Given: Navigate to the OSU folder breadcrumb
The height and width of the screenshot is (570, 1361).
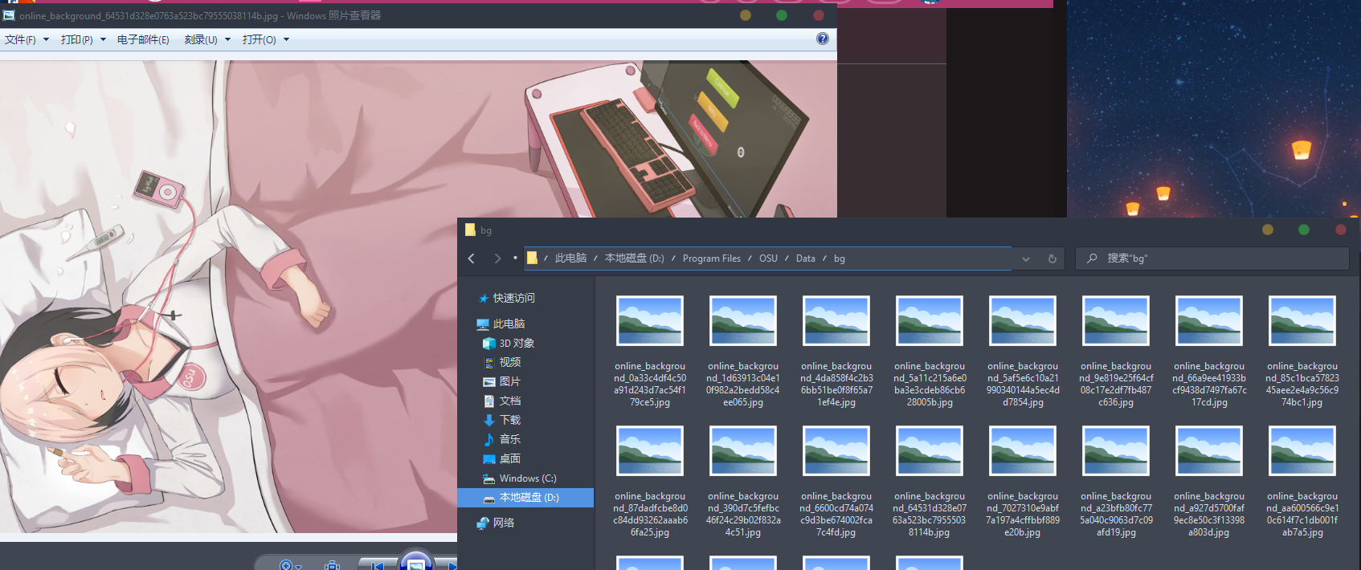Looking at the screenshot, I should (768, 259).
